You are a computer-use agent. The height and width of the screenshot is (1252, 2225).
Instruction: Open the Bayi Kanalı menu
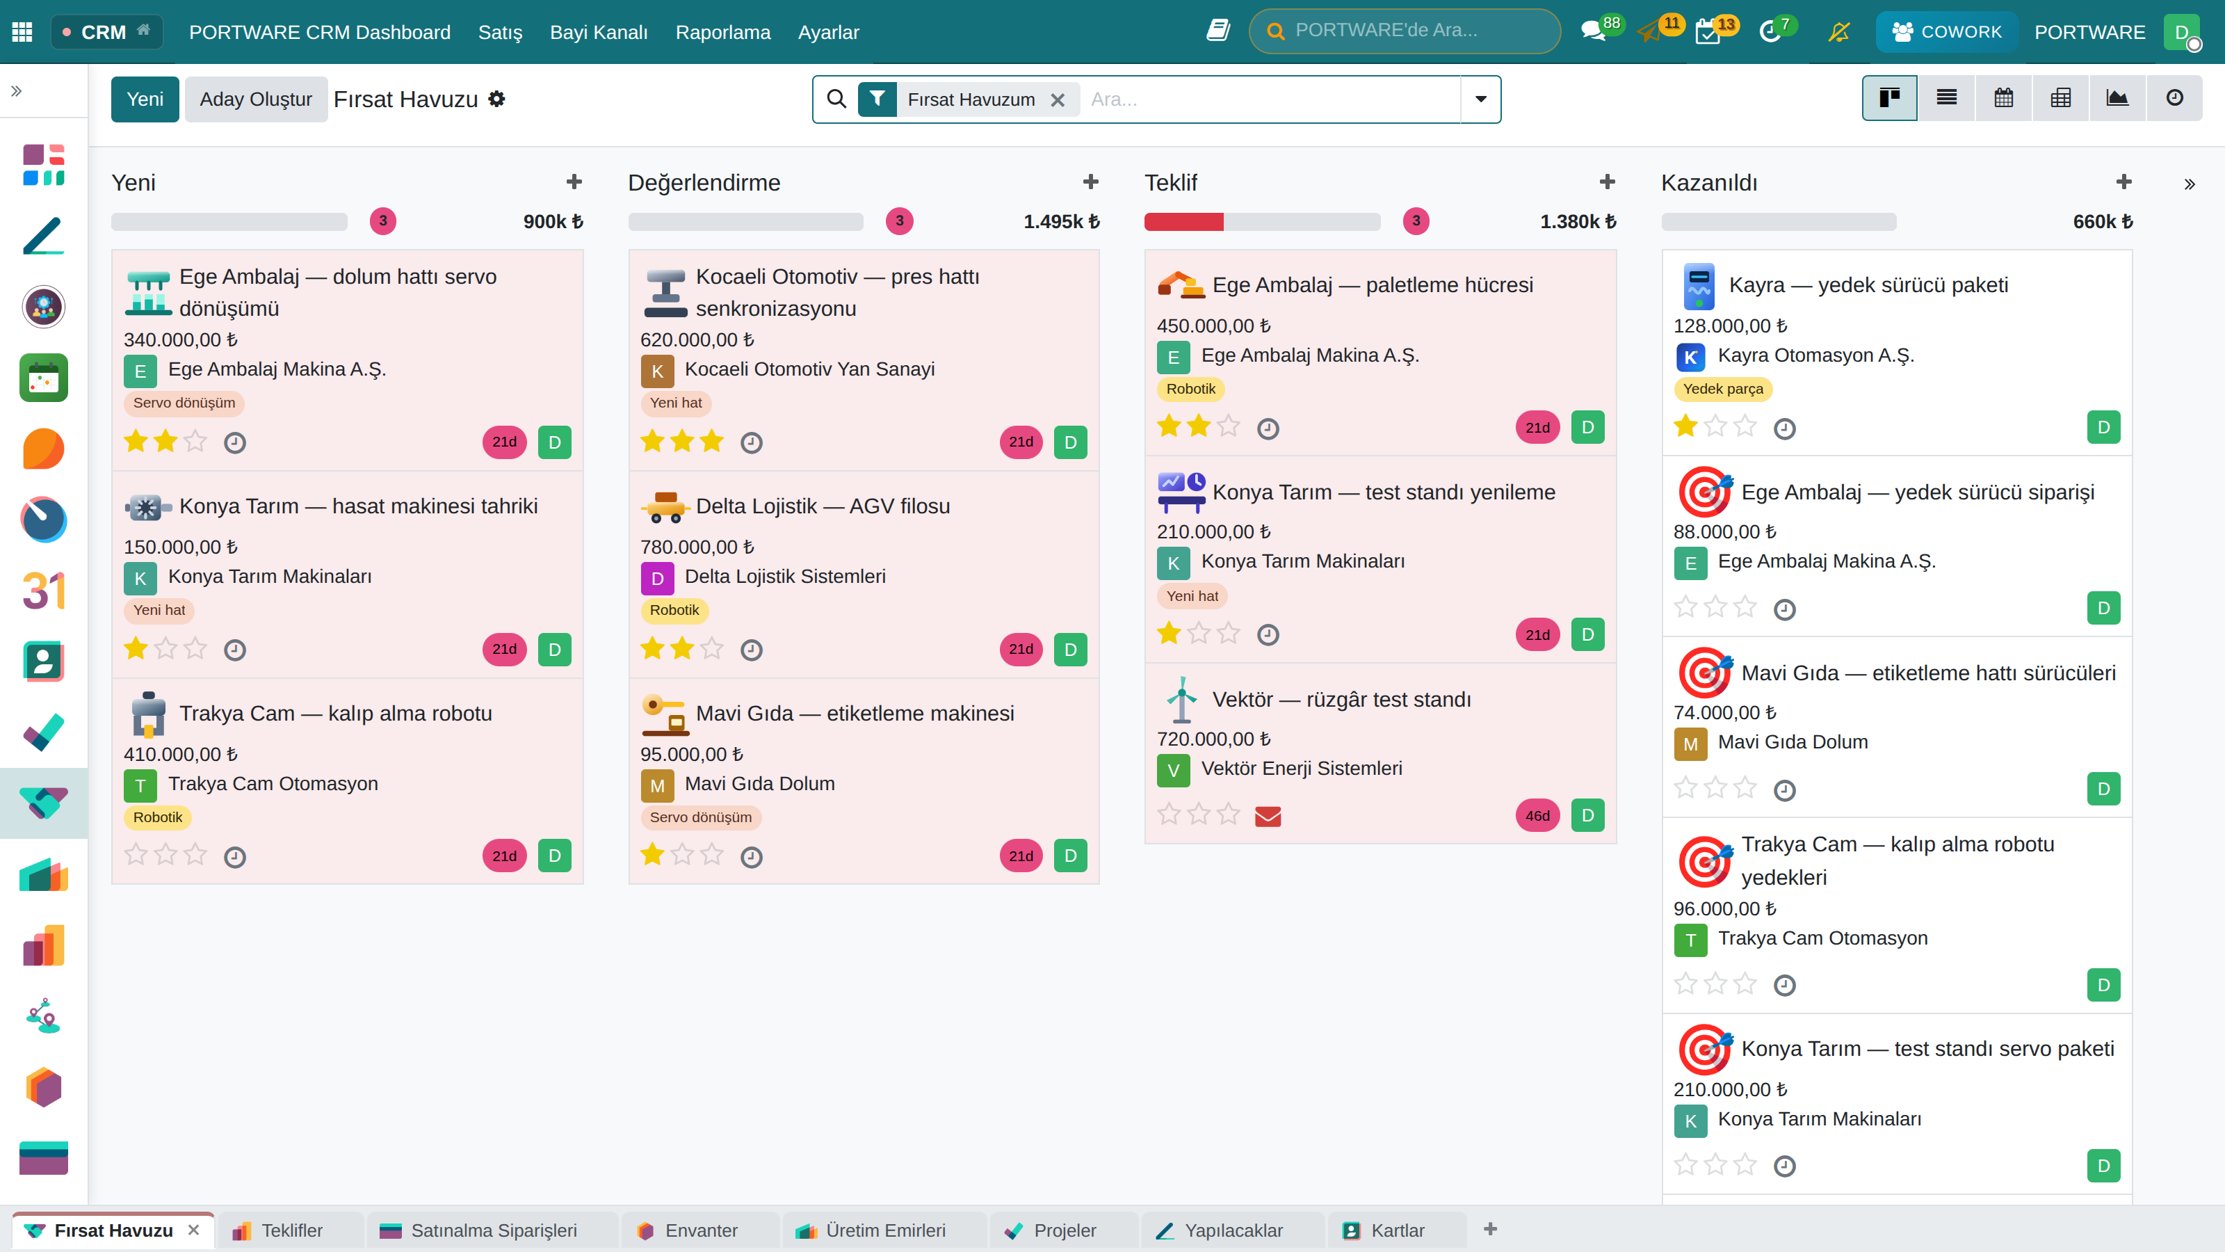point(599,32)
